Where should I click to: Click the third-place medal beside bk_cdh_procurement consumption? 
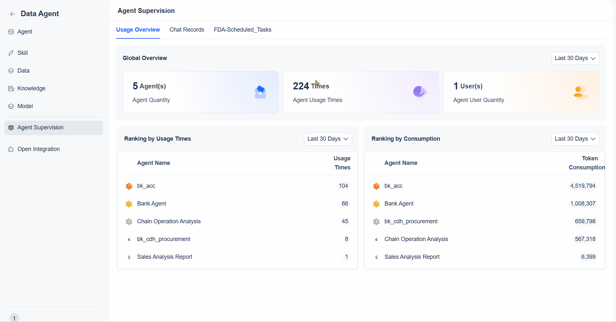click(x=376, y=222)
